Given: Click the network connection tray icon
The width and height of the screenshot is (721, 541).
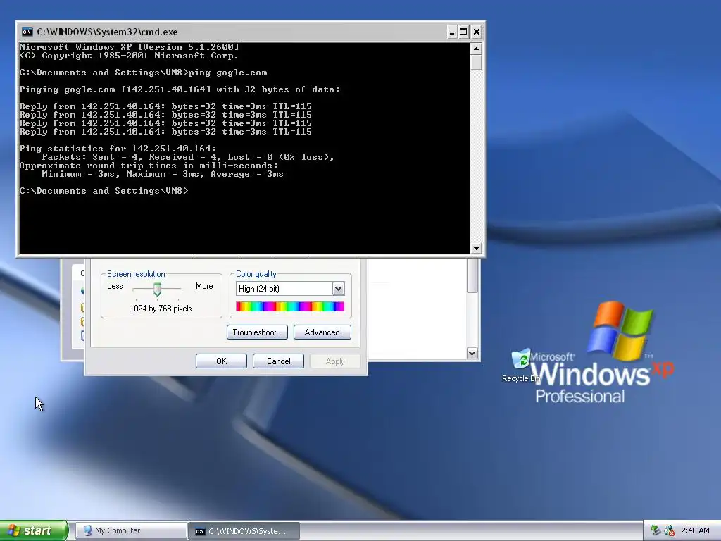Looking at the screenshot, I should tap(656, 530).
